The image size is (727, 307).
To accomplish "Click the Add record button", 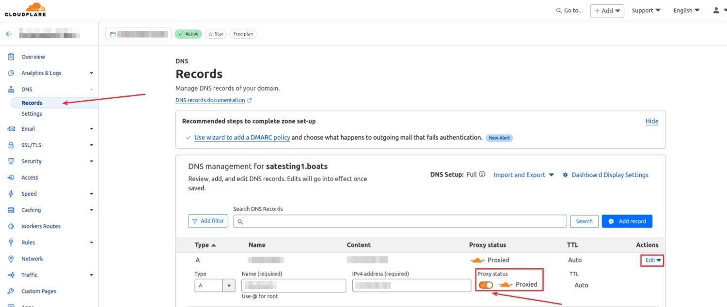I will tap(627, 221).
